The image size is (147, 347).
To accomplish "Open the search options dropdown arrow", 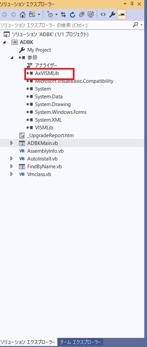I will pos(142,25).
